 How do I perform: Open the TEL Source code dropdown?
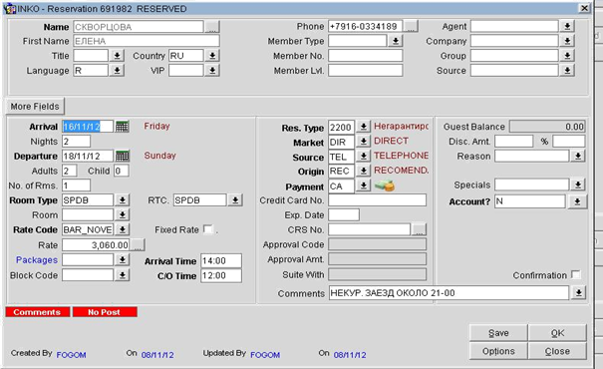(x=363, y=156)
